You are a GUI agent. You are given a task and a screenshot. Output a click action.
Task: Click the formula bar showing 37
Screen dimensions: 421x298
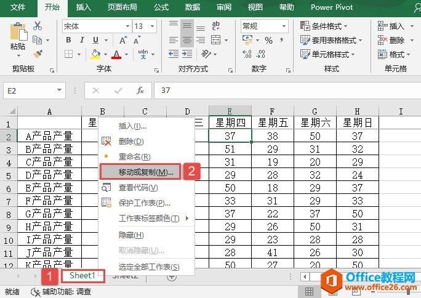click(x=287, y=91)
